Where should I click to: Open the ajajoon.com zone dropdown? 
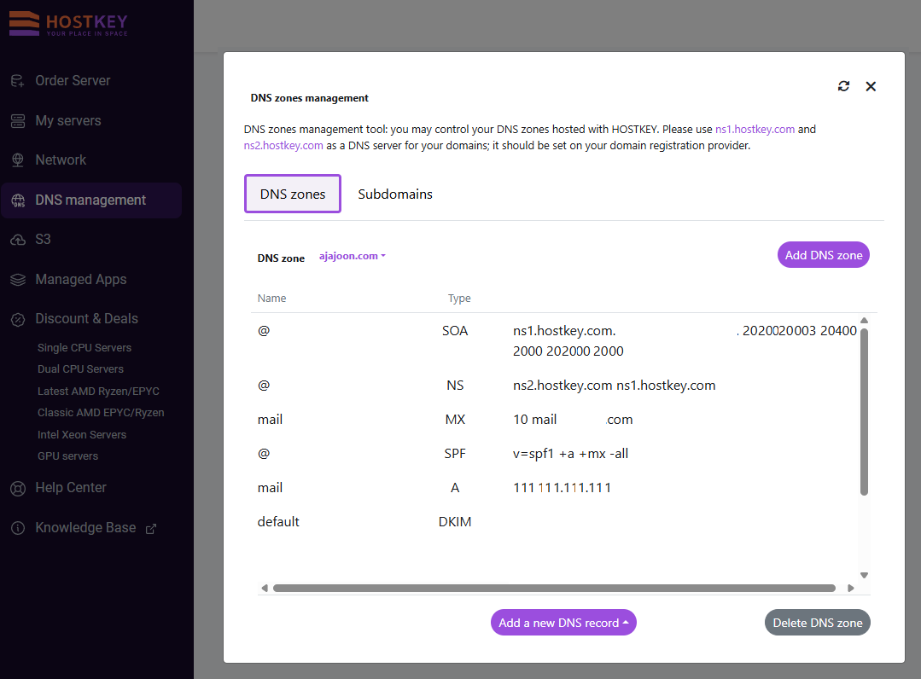tap(353, 256)
